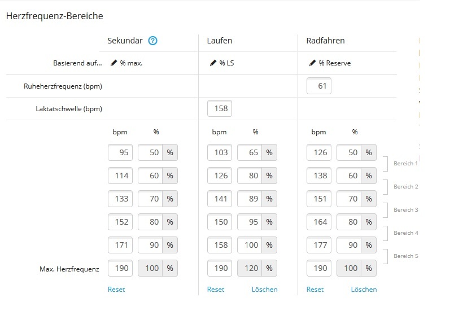Click the pencil icon beside % max.
Image resolution: width=450 pixels, height=311 pixels.
(113, 63)
